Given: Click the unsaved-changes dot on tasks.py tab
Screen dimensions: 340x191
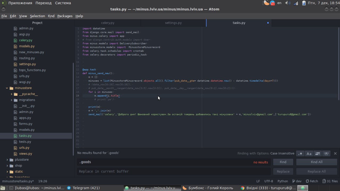Looking at the screenshot, I should click(x=268, y=23).
